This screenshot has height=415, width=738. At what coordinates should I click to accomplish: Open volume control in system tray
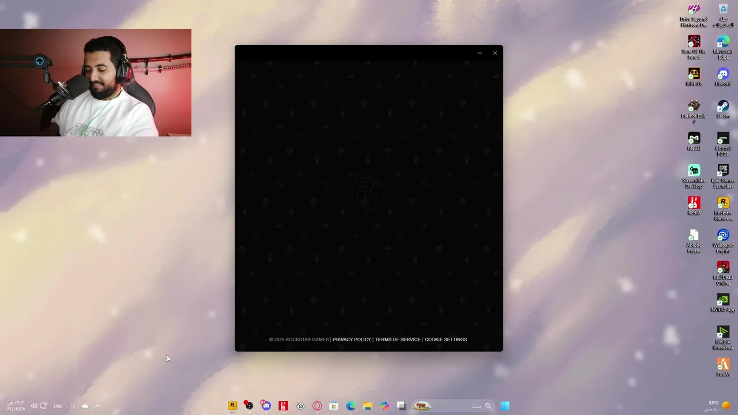click(x=33, y=406)
